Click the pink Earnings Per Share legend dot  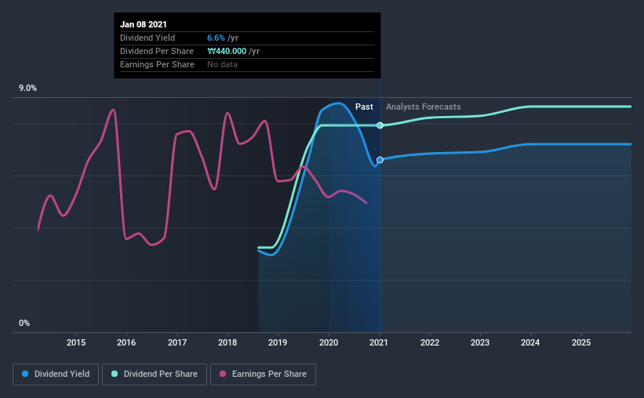(223, 374)
